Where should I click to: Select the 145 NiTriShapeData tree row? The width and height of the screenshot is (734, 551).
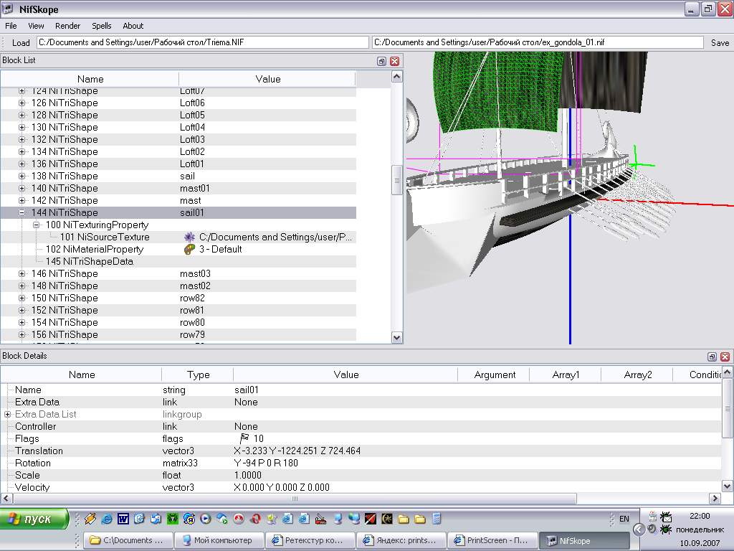pyautogui.click(x=178, y=261)
